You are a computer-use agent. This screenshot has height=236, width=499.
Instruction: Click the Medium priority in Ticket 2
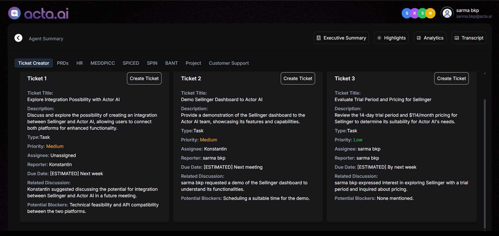point(208,140)
